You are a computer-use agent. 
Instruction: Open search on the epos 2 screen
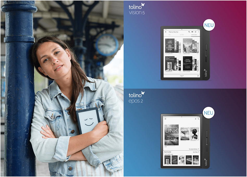(198, 119)
